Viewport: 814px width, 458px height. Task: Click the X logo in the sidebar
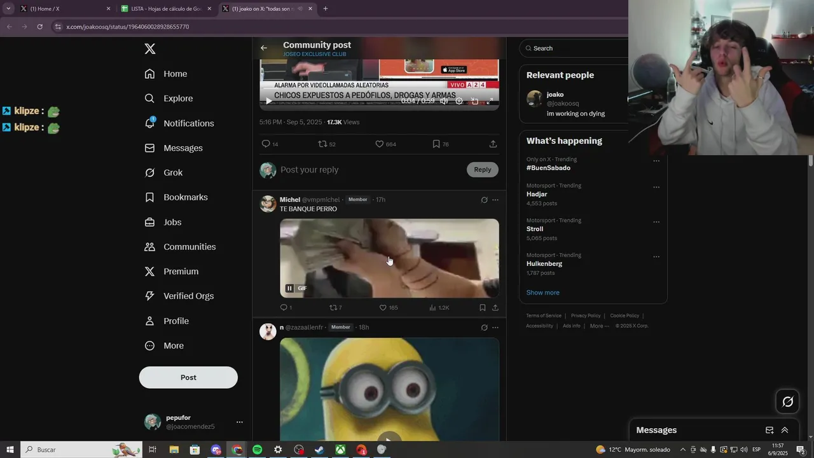tap(150, 49)
